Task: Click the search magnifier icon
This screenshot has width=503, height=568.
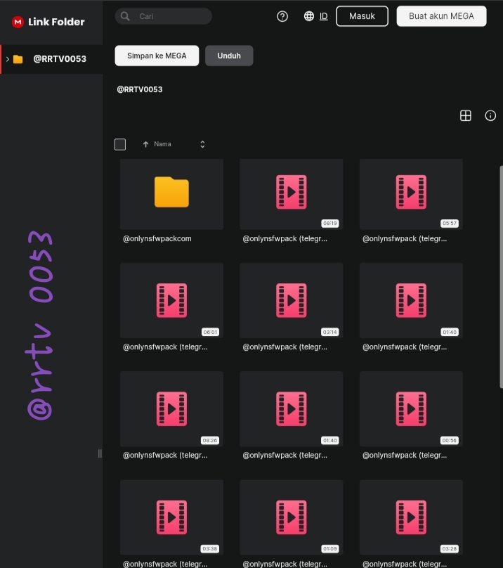Action: [125, 16]
